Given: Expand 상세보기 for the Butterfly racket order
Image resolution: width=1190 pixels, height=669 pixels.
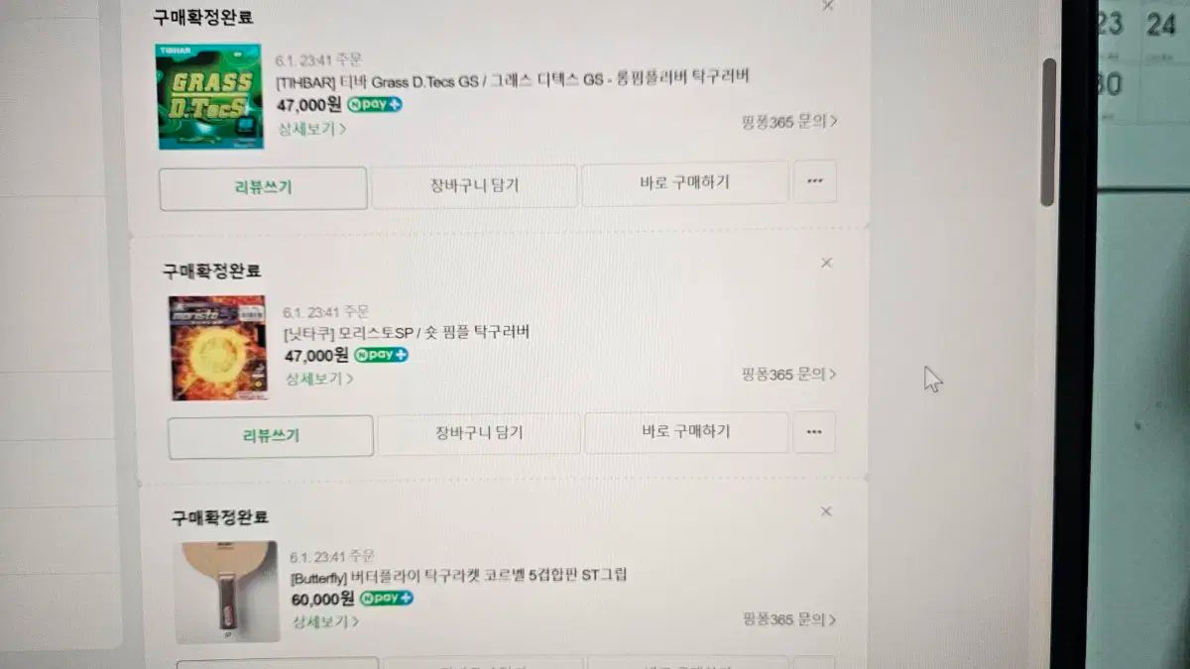Looking at the screenshot, I should pos(325,622).
